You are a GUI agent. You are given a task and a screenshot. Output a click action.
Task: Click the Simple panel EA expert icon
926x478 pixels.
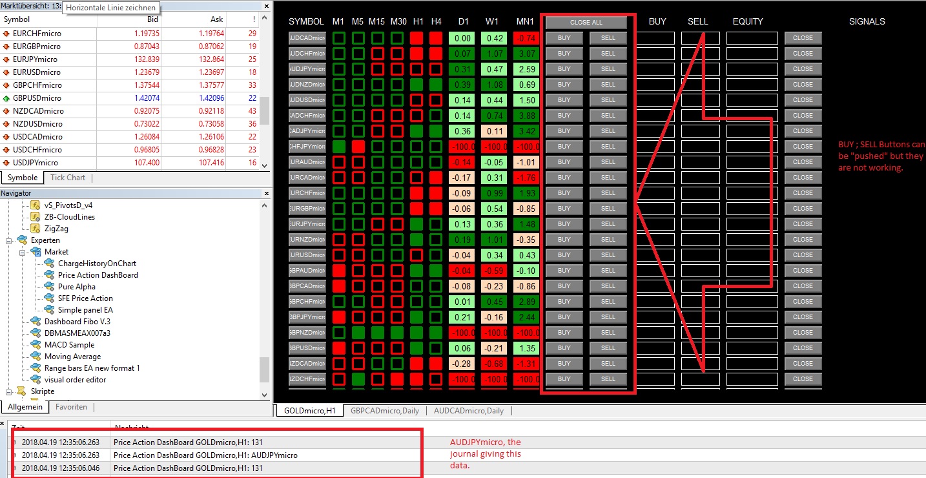[x=49, y=310]
